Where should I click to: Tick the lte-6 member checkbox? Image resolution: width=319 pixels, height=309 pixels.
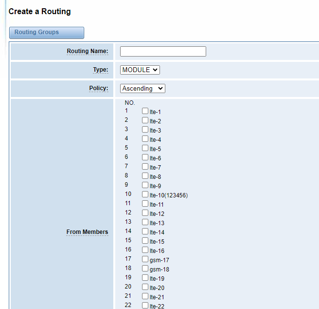[x=145, y=157]
